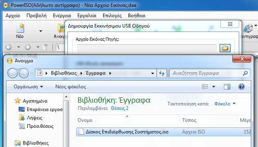Open the Επιλογές menu
Viewport: 258px width, 147px height.
click(x=112, y=16)
